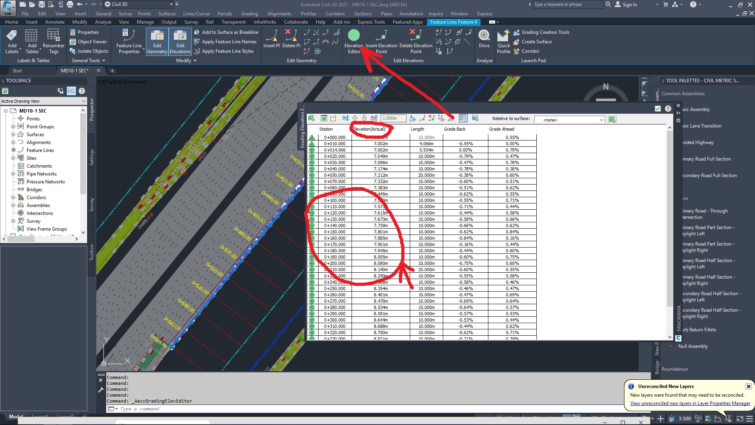Expand the Relative to surface dropdown showing <none>
The width and height of the screenshot is (755, 425).
[601, 119]
